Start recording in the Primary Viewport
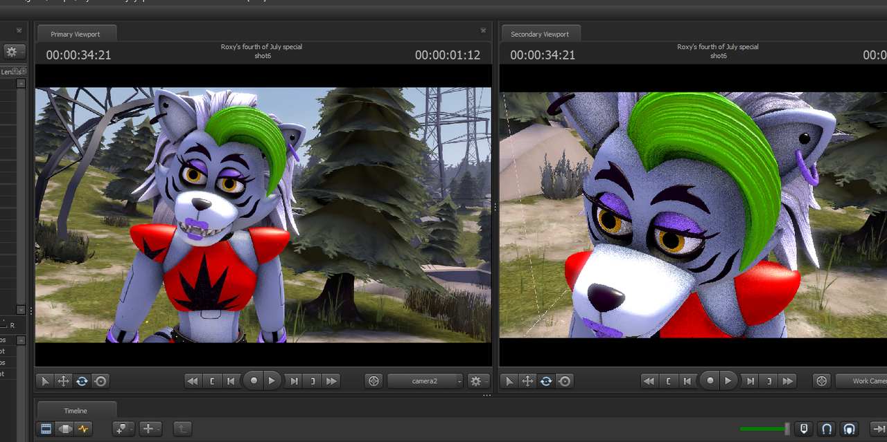 point(254,380)
